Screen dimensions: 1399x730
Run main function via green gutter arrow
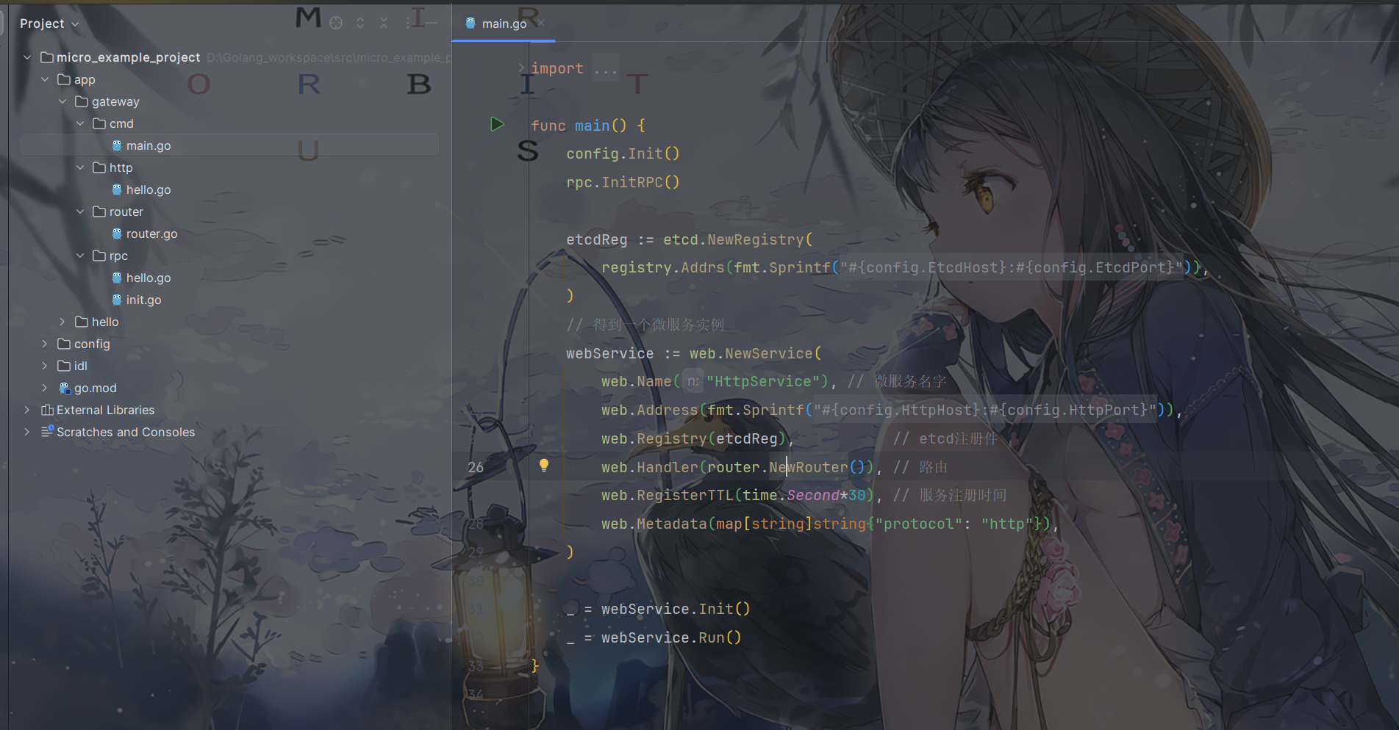pos(497,125)
